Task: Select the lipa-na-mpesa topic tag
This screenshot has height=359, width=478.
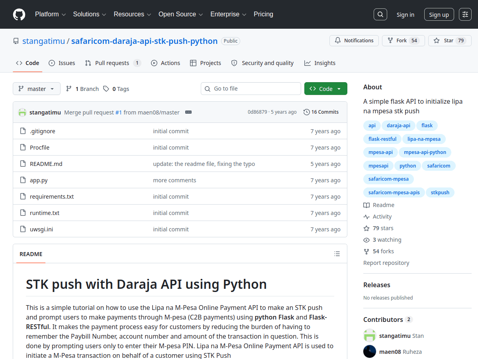Action: (424, 139)
